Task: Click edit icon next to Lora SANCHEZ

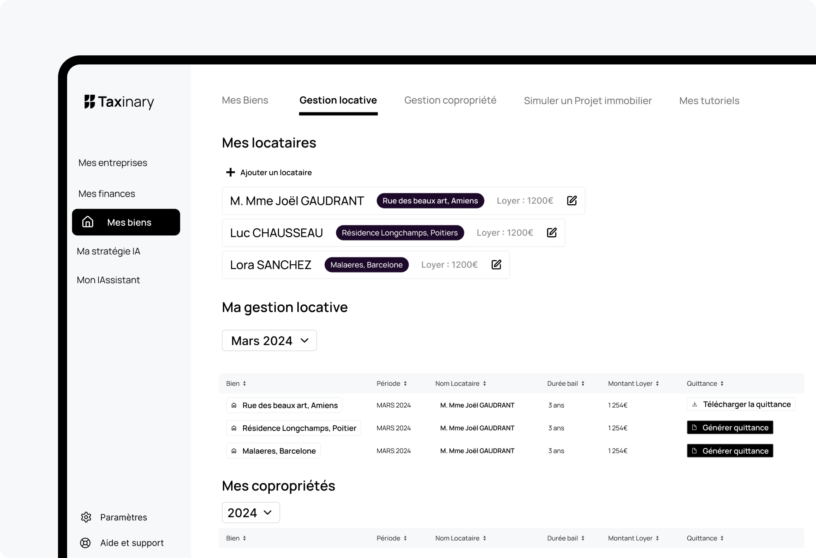Action: pos(496,265)
